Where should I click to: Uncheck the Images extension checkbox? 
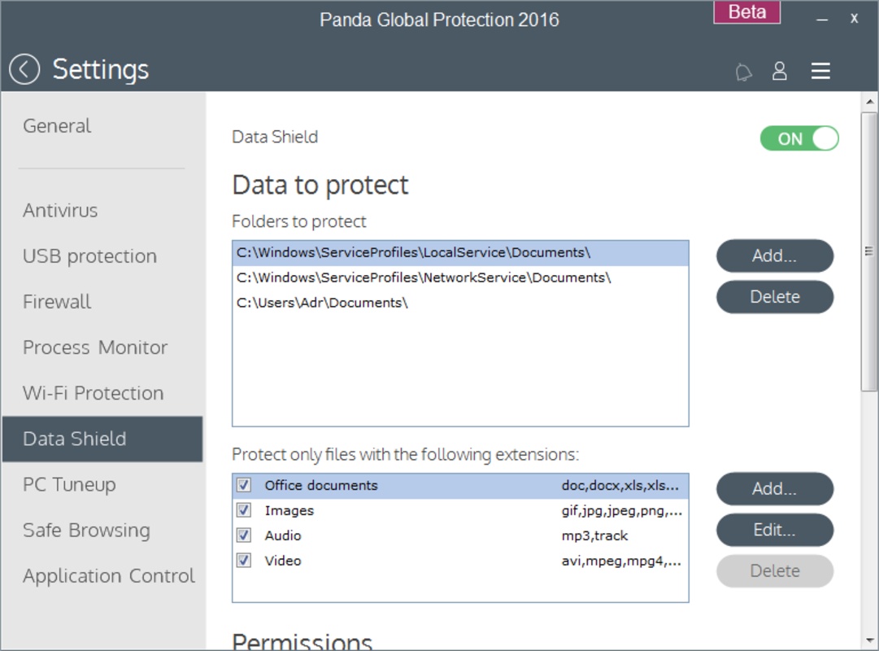243,511
